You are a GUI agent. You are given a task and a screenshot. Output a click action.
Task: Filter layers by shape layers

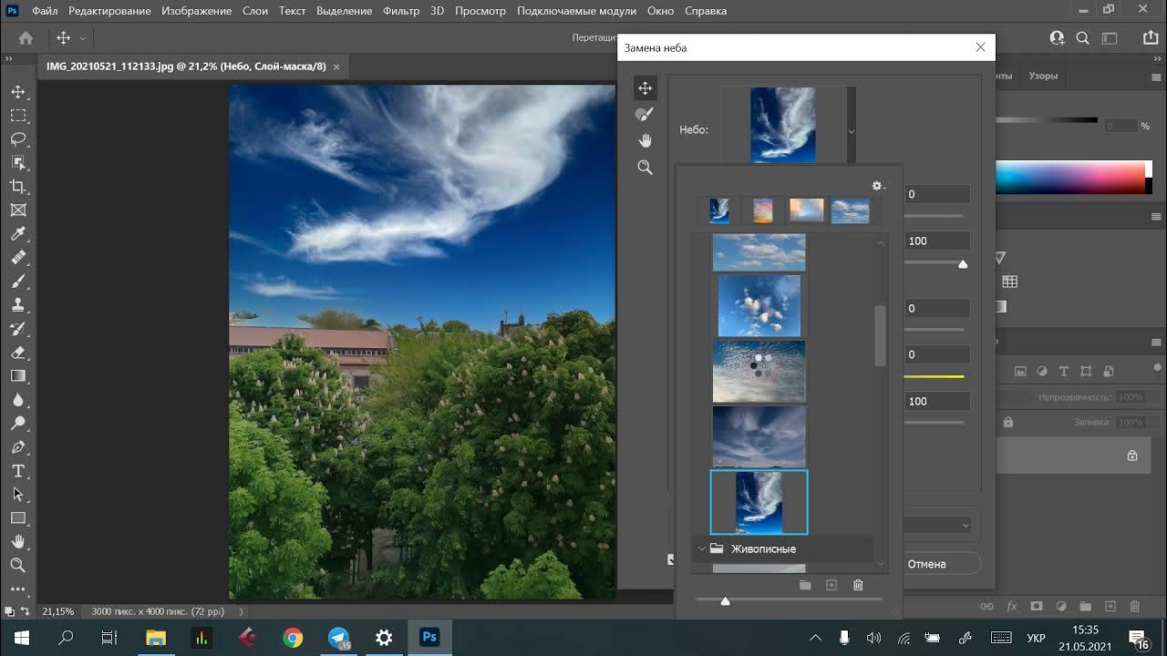(x=1086, y=372)
